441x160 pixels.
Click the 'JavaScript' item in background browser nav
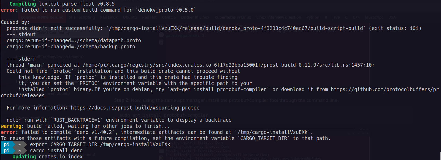(374, 17)
